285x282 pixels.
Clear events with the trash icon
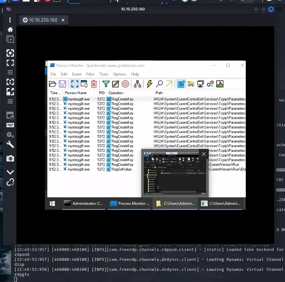(94, 84)
